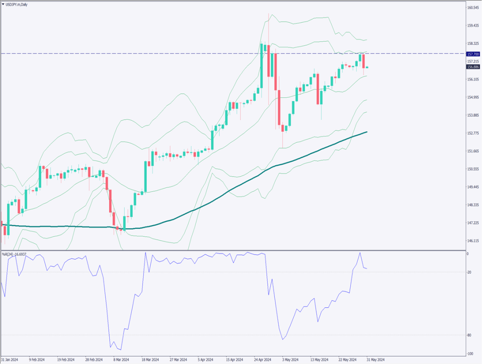482x364 pixels.
Task: Click the 3 May 2024 date label
Action: point(289,360)
